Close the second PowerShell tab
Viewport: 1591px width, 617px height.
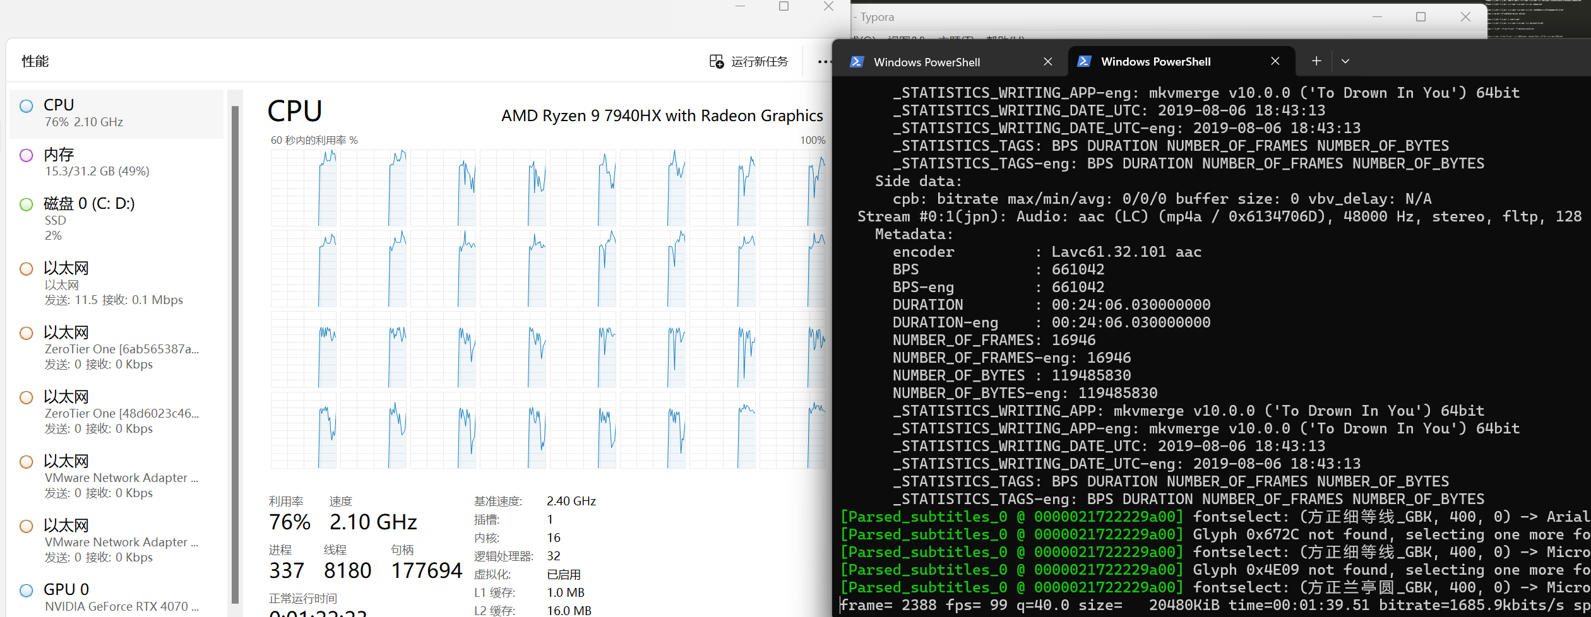point(1275,61)
